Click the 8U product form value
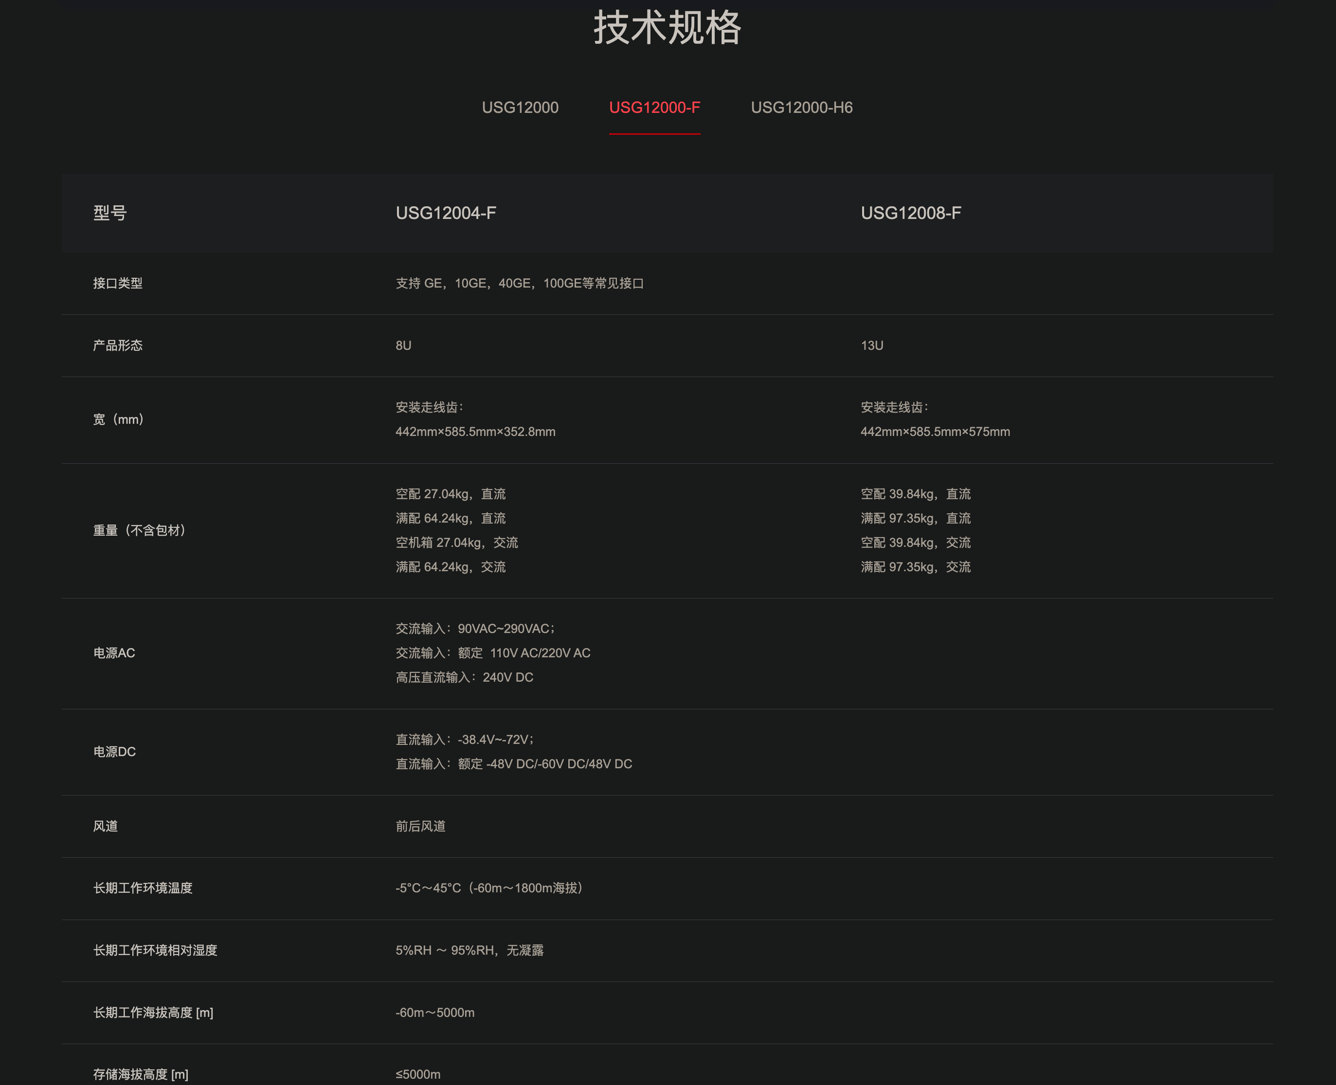Image resolution: width=1336 pixels, height=1085 pixels. (403, 345)
